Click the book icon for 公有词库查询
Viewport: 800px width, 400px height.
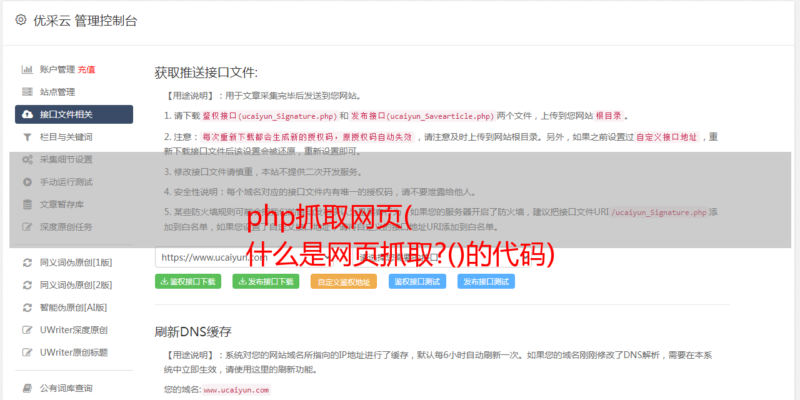point(27,388)
